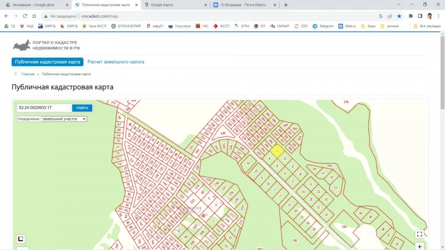
Task: Open the Определение object type dropdown
Action: click(64, 119)
